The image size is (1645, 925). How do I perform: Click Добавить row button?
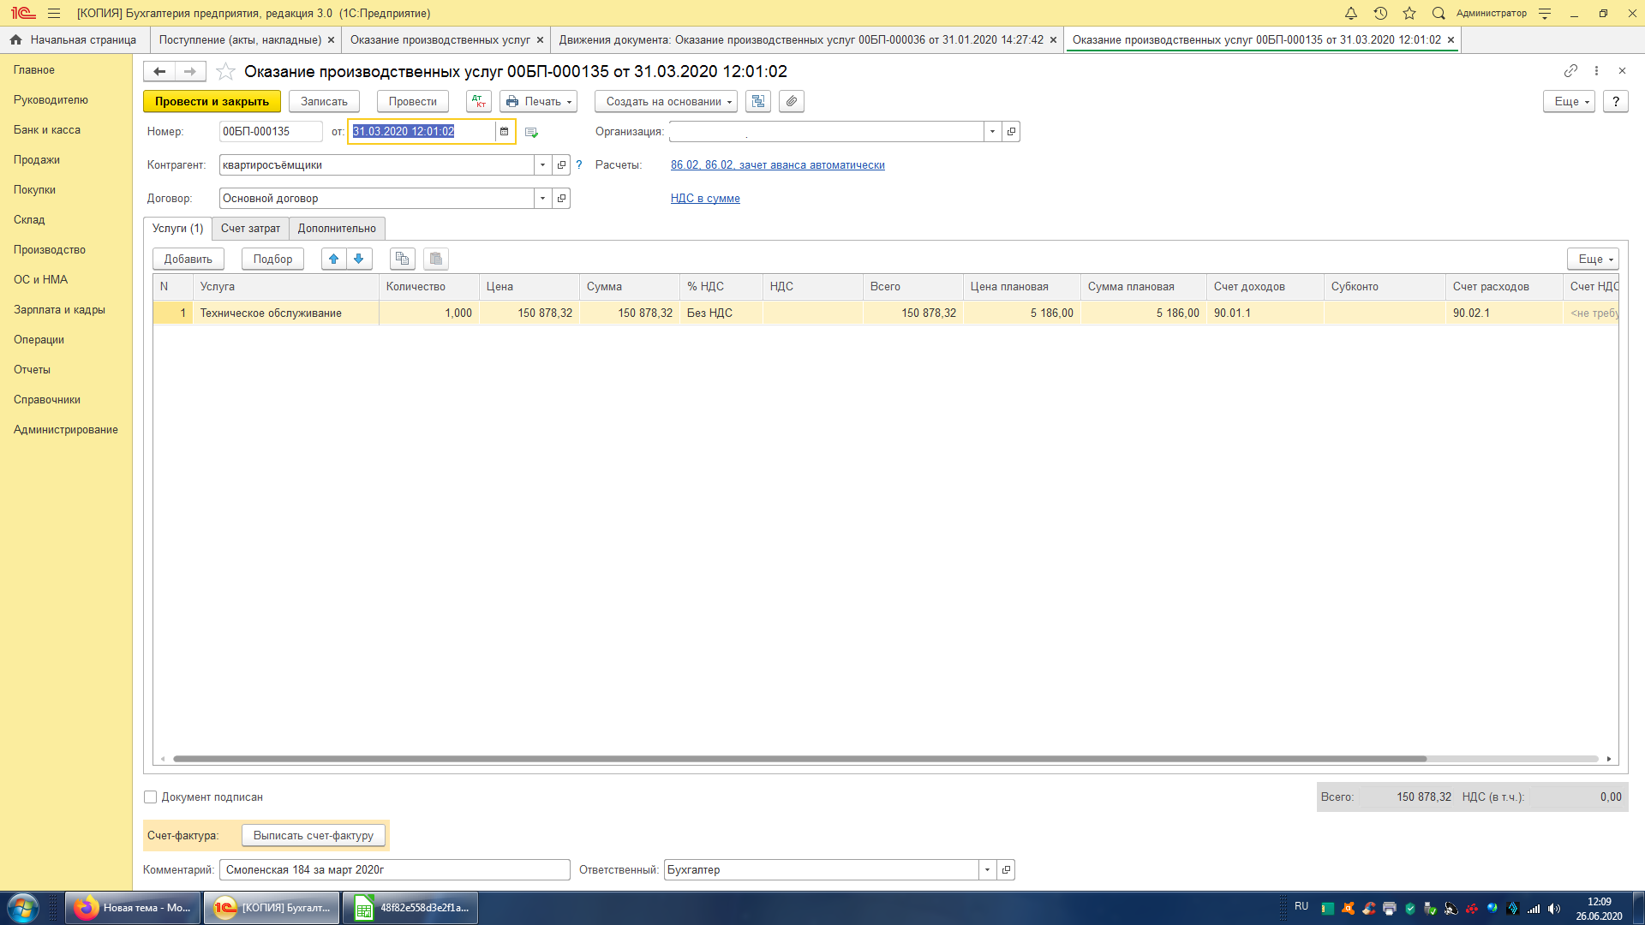point(188,259)
